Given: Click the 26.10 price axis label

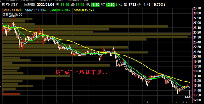Looking at the screenshot, I should pyautogui.click(x=197, y=28).
